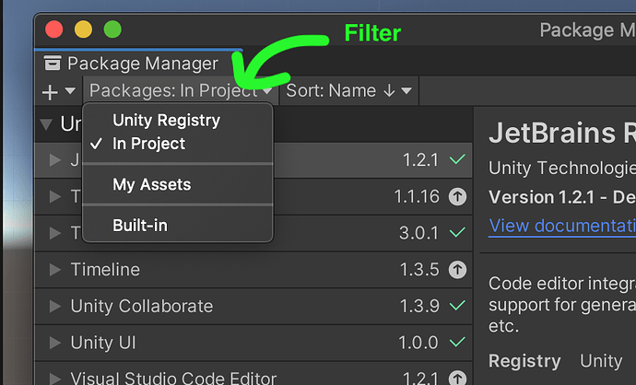Select the Visual Studio Code Editor package
Viewport: 636px width, 385px height.
(x=173, y=378)
